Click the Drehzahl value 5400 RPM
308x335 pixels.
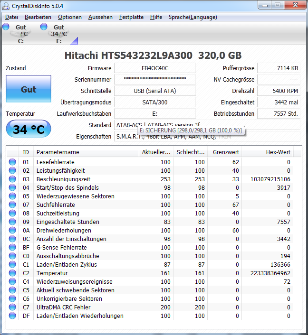tap(279, 91)
